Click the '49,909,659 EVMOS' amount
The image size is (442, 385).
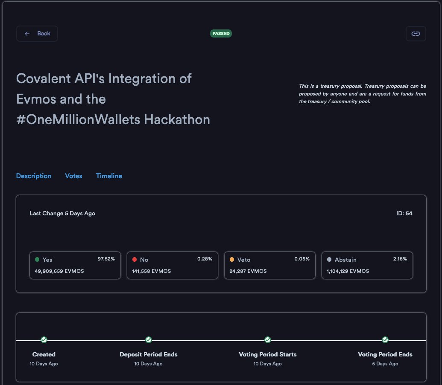pyautogui.click(x=59, y=271)
